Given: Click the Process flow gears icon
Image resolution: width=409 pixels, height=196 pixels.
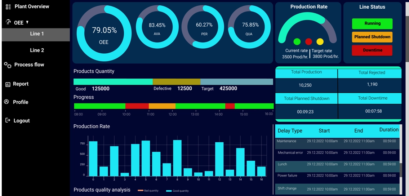Looking at the screenshot, I should click(x=8, y=65).
